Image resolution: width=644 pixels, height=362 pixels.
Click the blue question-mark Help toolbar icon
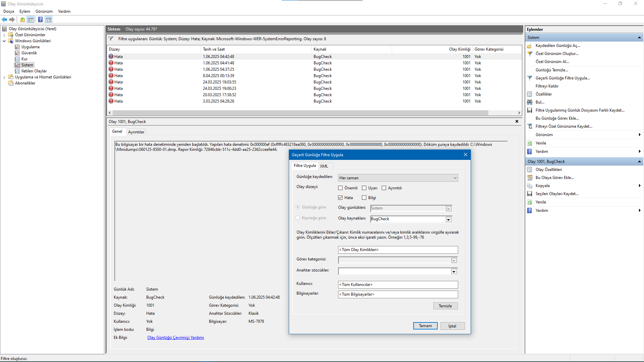[x=41, y=19]
